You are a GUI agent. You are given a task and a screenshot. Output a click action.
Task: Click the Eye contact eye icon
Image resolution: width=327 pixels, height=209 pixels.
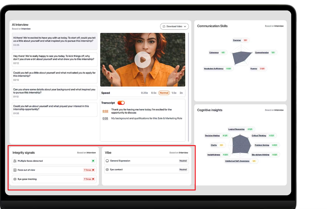107,170
